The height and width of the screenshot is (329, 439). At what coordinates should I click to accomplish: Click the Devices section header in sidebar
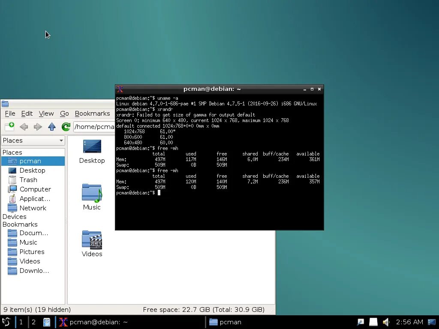click(x=14, y=217)
